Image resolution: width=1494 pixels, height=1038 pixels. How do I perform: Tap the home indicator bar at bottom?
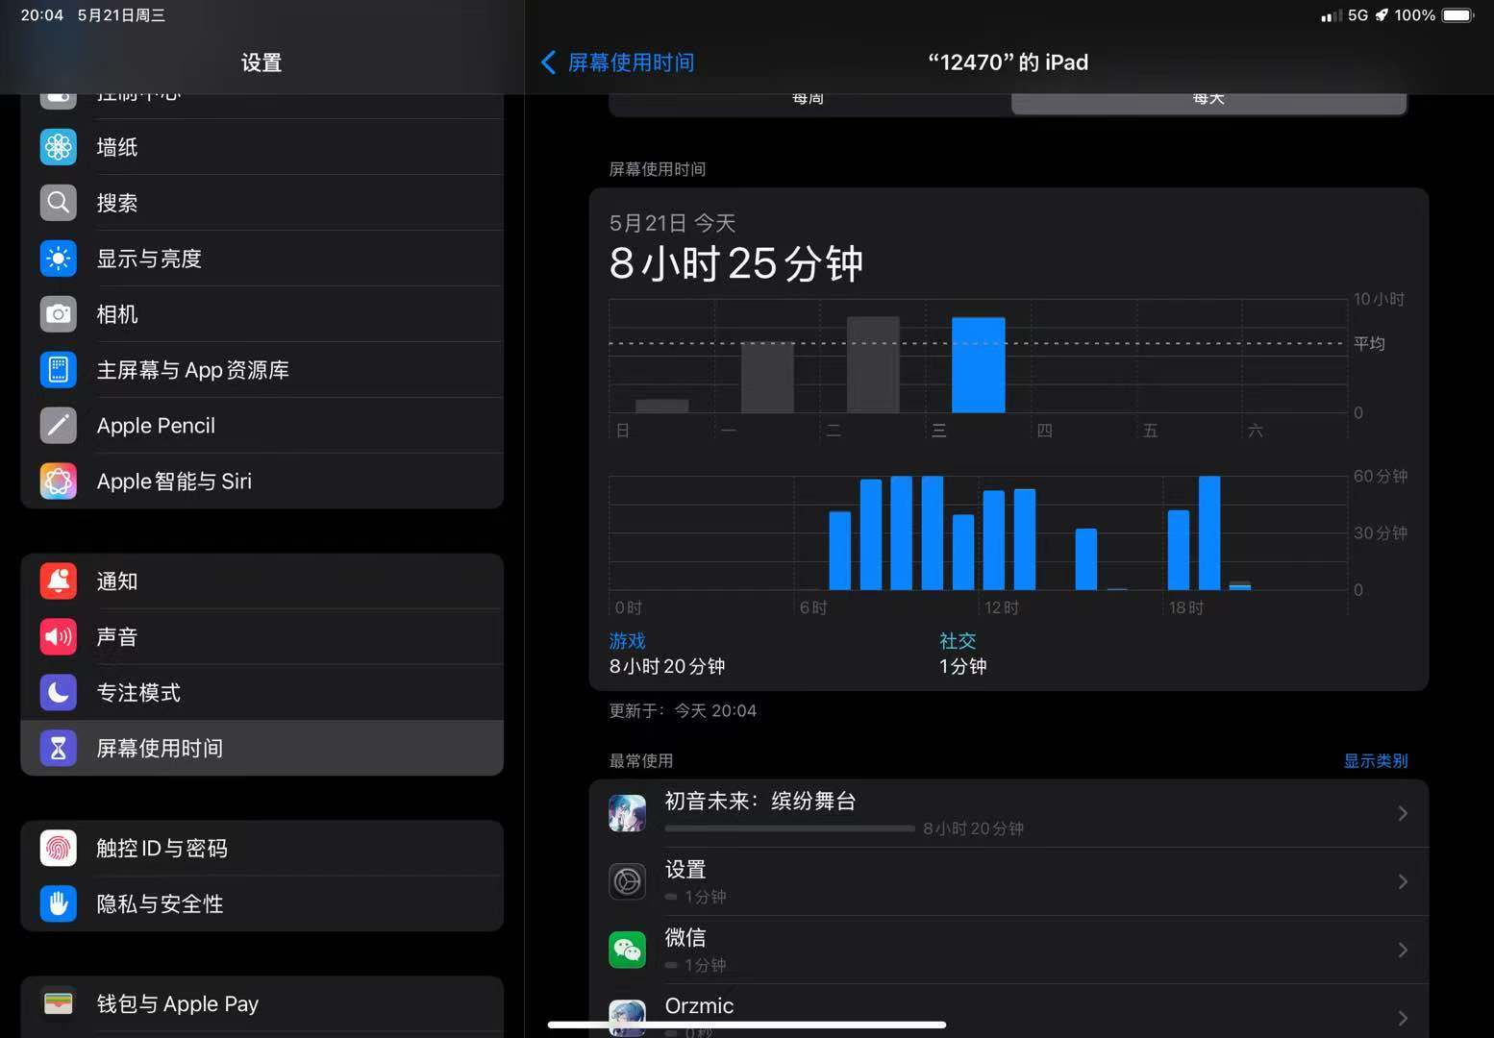[747, 1025]
